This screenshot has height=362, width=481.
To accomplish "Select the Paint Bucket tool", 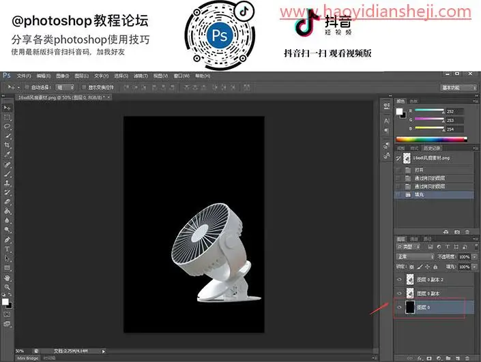I will pos(7,211).
